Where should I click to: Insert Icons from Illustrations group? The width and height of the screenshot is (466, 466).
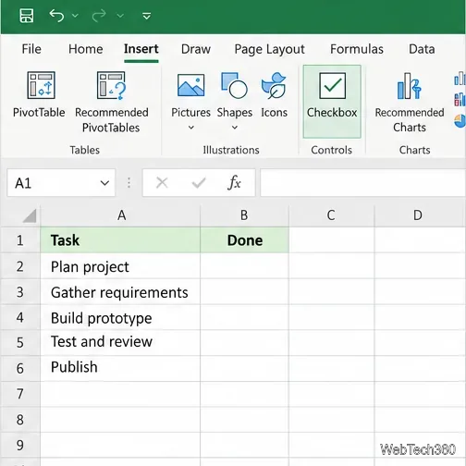274,95
